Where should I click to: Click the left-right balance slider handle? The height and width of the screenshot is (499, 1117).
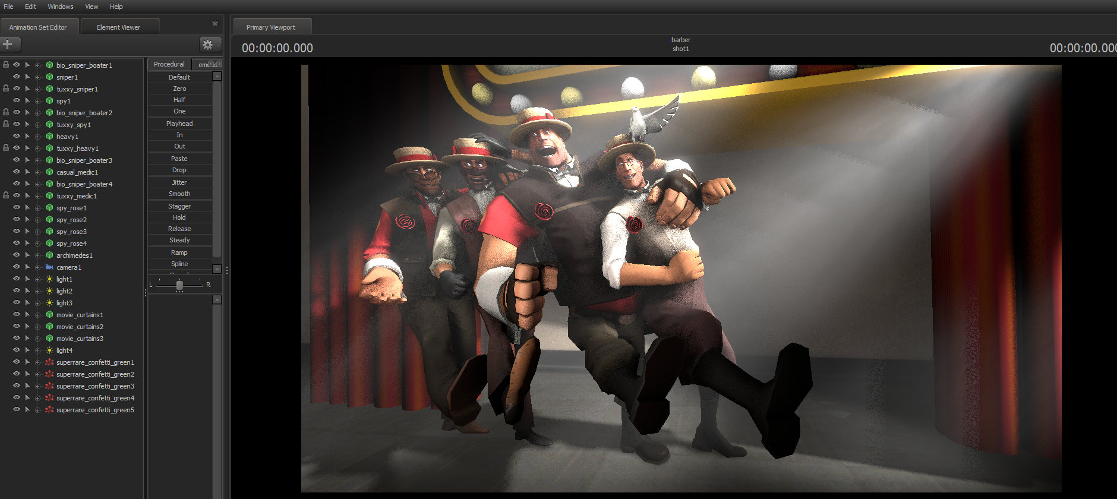pyautogui.click(x=179, y=285)
